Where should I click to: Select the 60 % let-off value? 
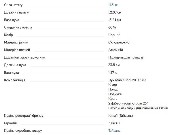[x=112, y=27]
